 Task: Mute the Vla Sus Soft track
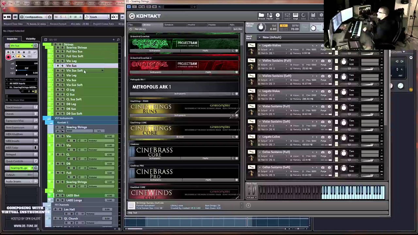(58, 85)
